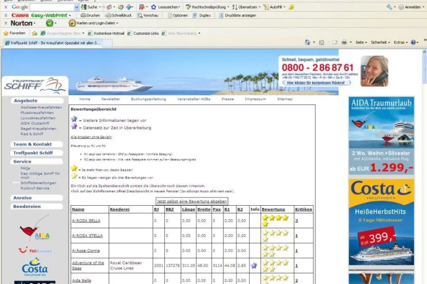Click the yellow highlighter icon in Google toolbar
427x284 pixels.
[291, 7]
